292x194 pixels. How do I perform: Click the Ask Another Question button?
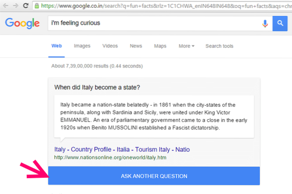click(154, 176)
